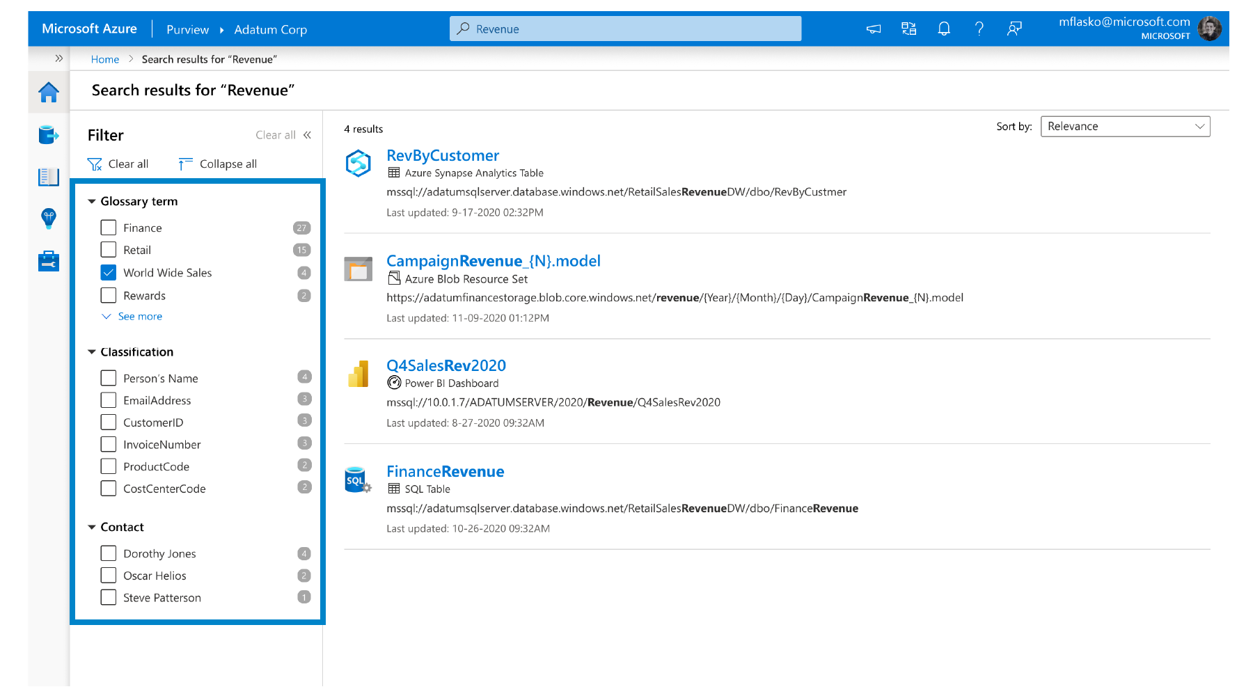
Task: Check the Finance glossary term
Action: tap(109, 228)
